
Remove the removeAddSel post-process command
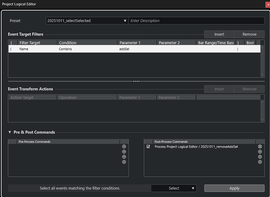[260, 147]
